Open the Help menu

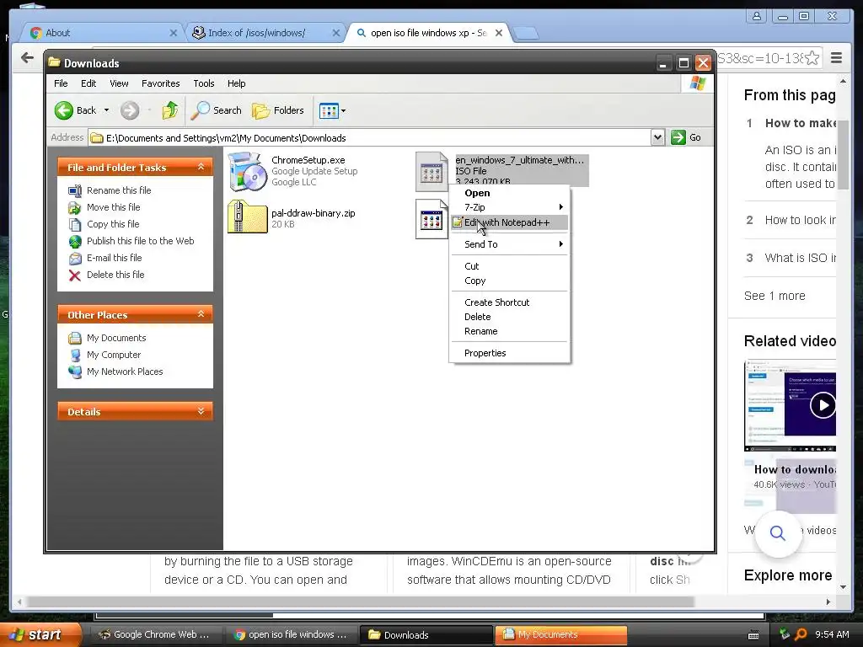pyautogui.click(x=237, y=83)
